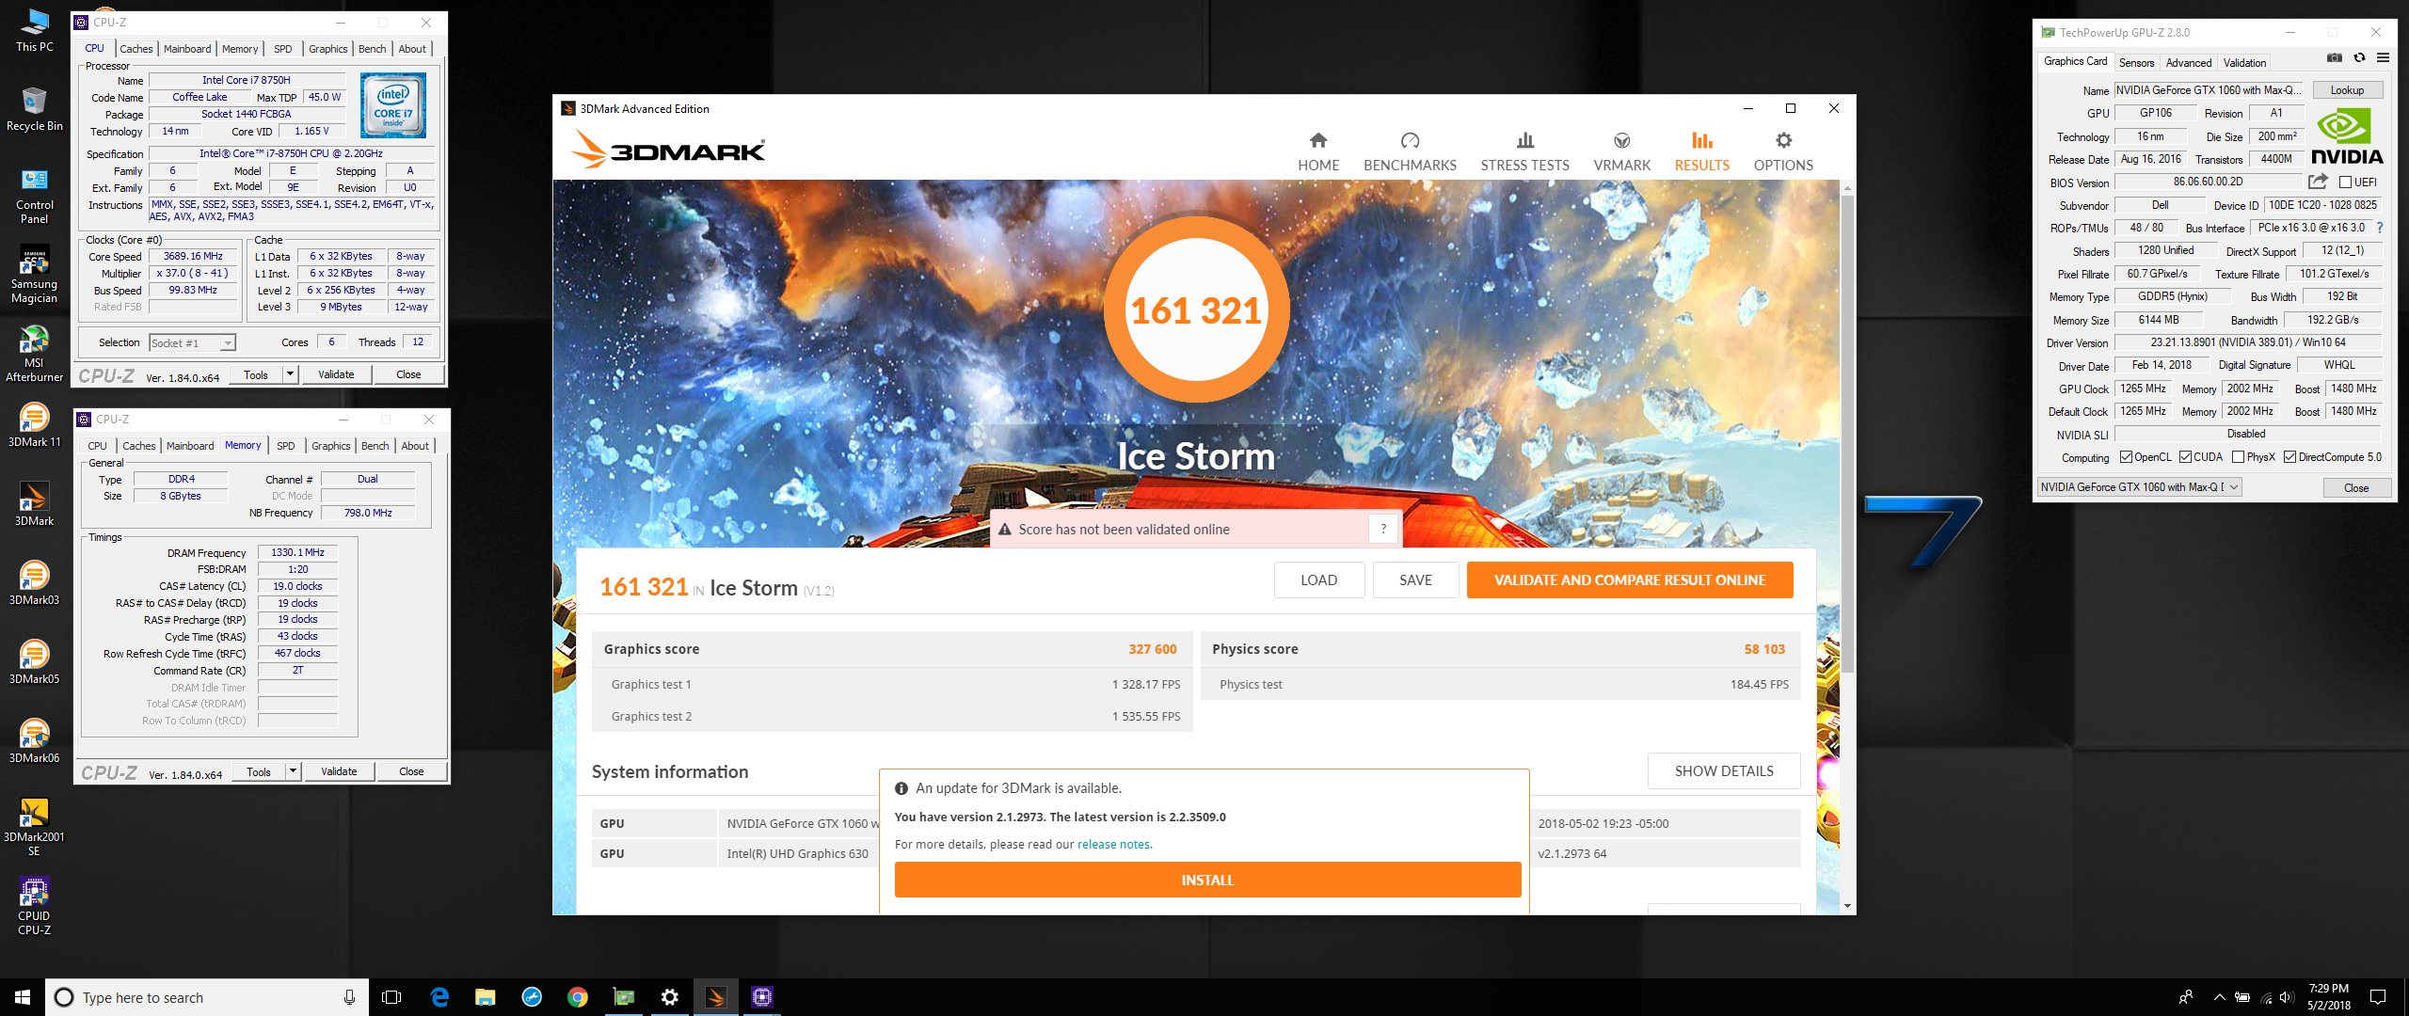This screenshot has height=1016, width=2409.
Task: Click the taskbar search box
Action: click(x=207, y=997)
